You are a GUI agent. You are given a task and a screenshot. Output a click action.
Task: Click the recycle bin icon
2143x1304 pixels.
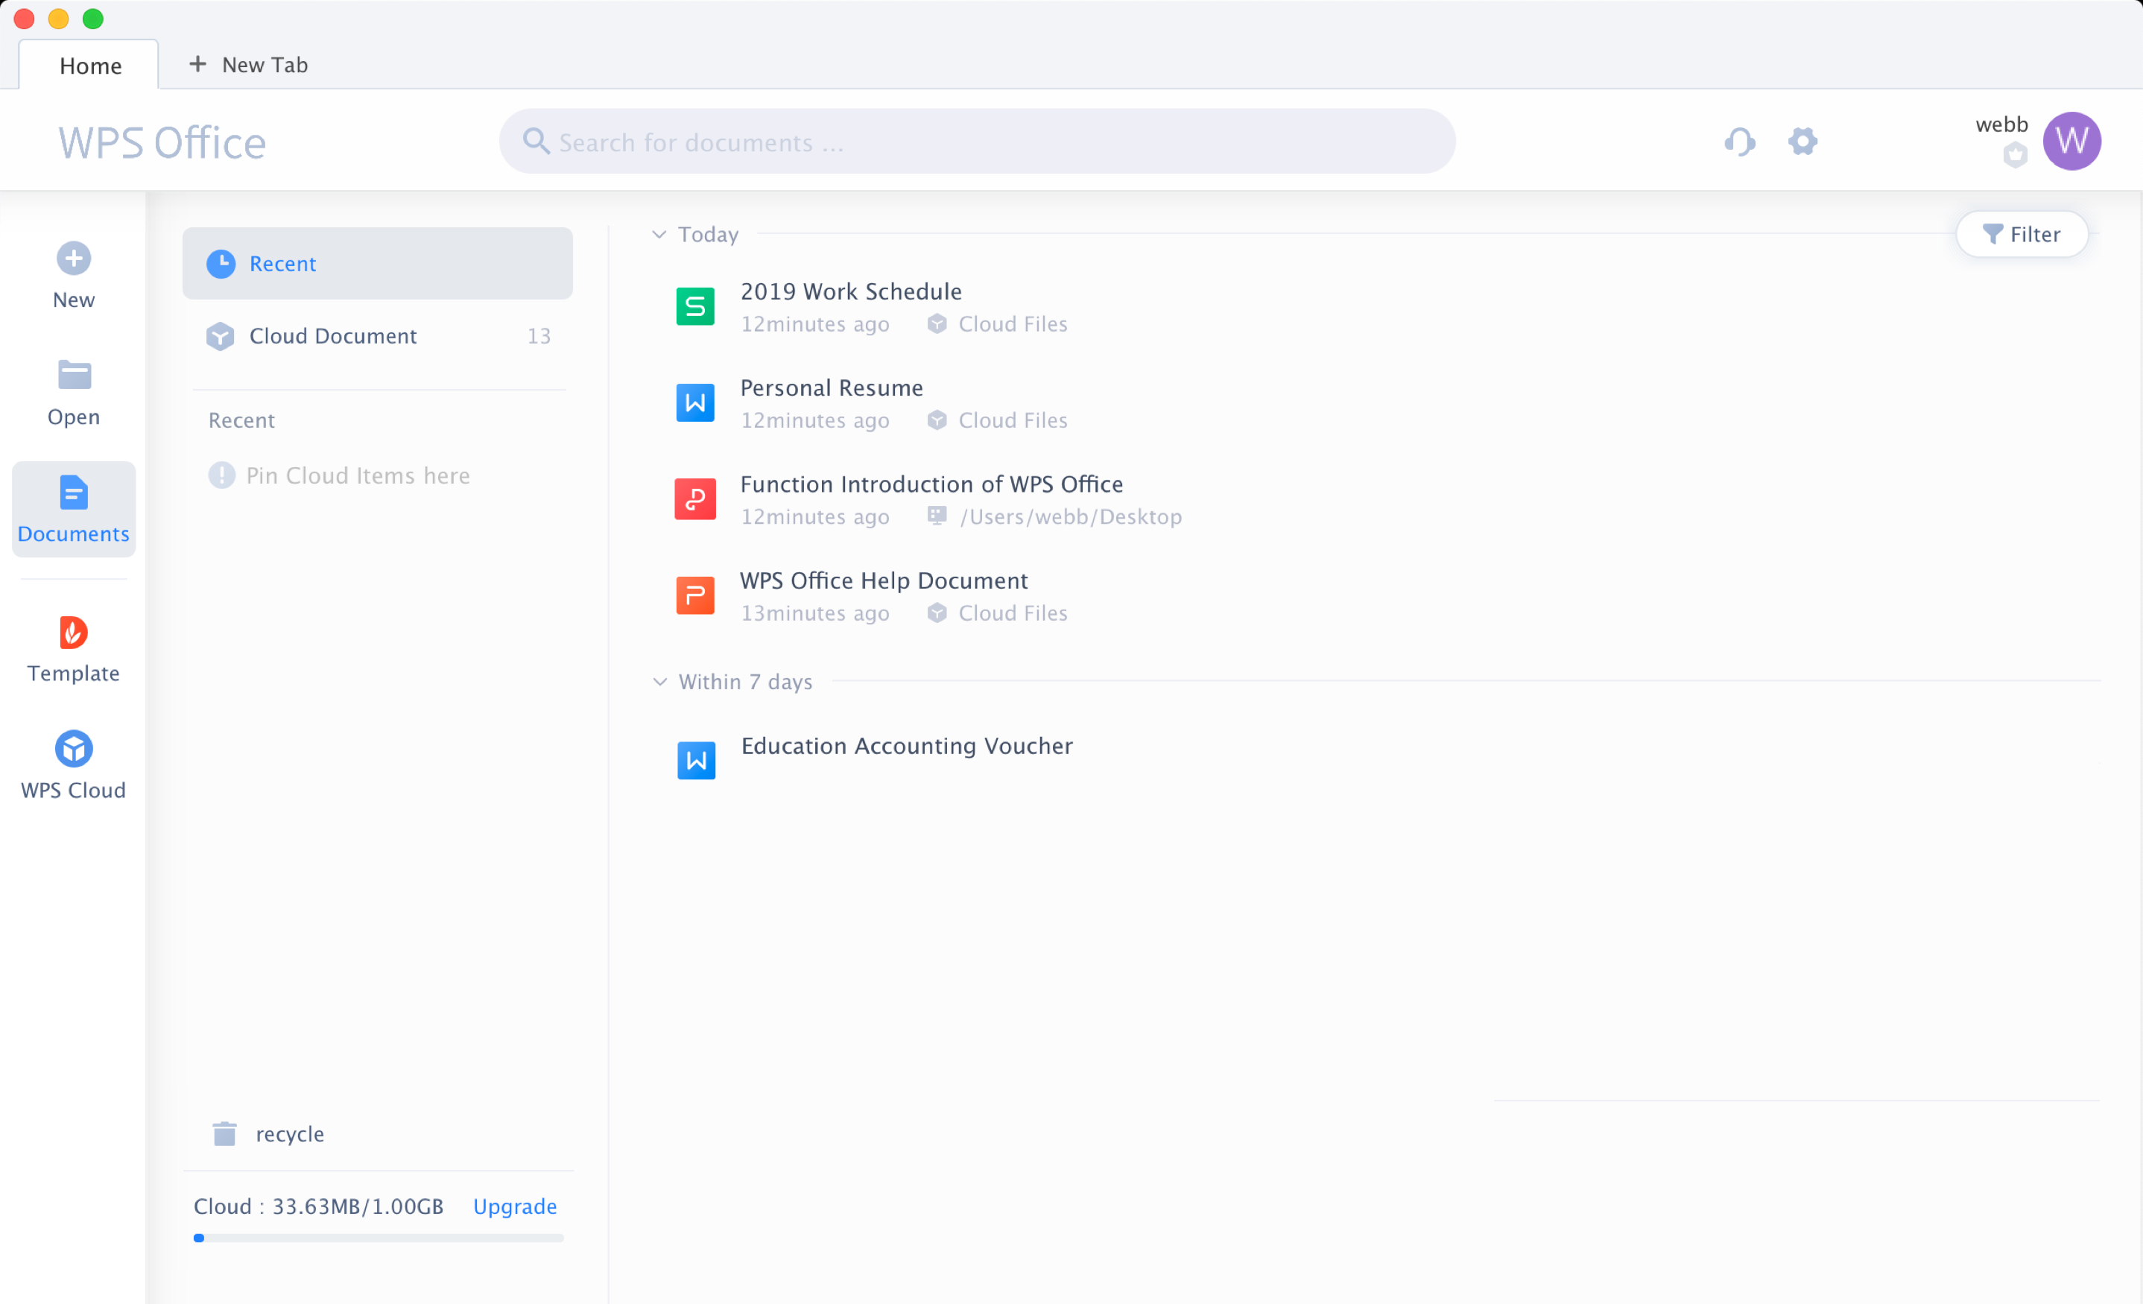[225, 1134]
